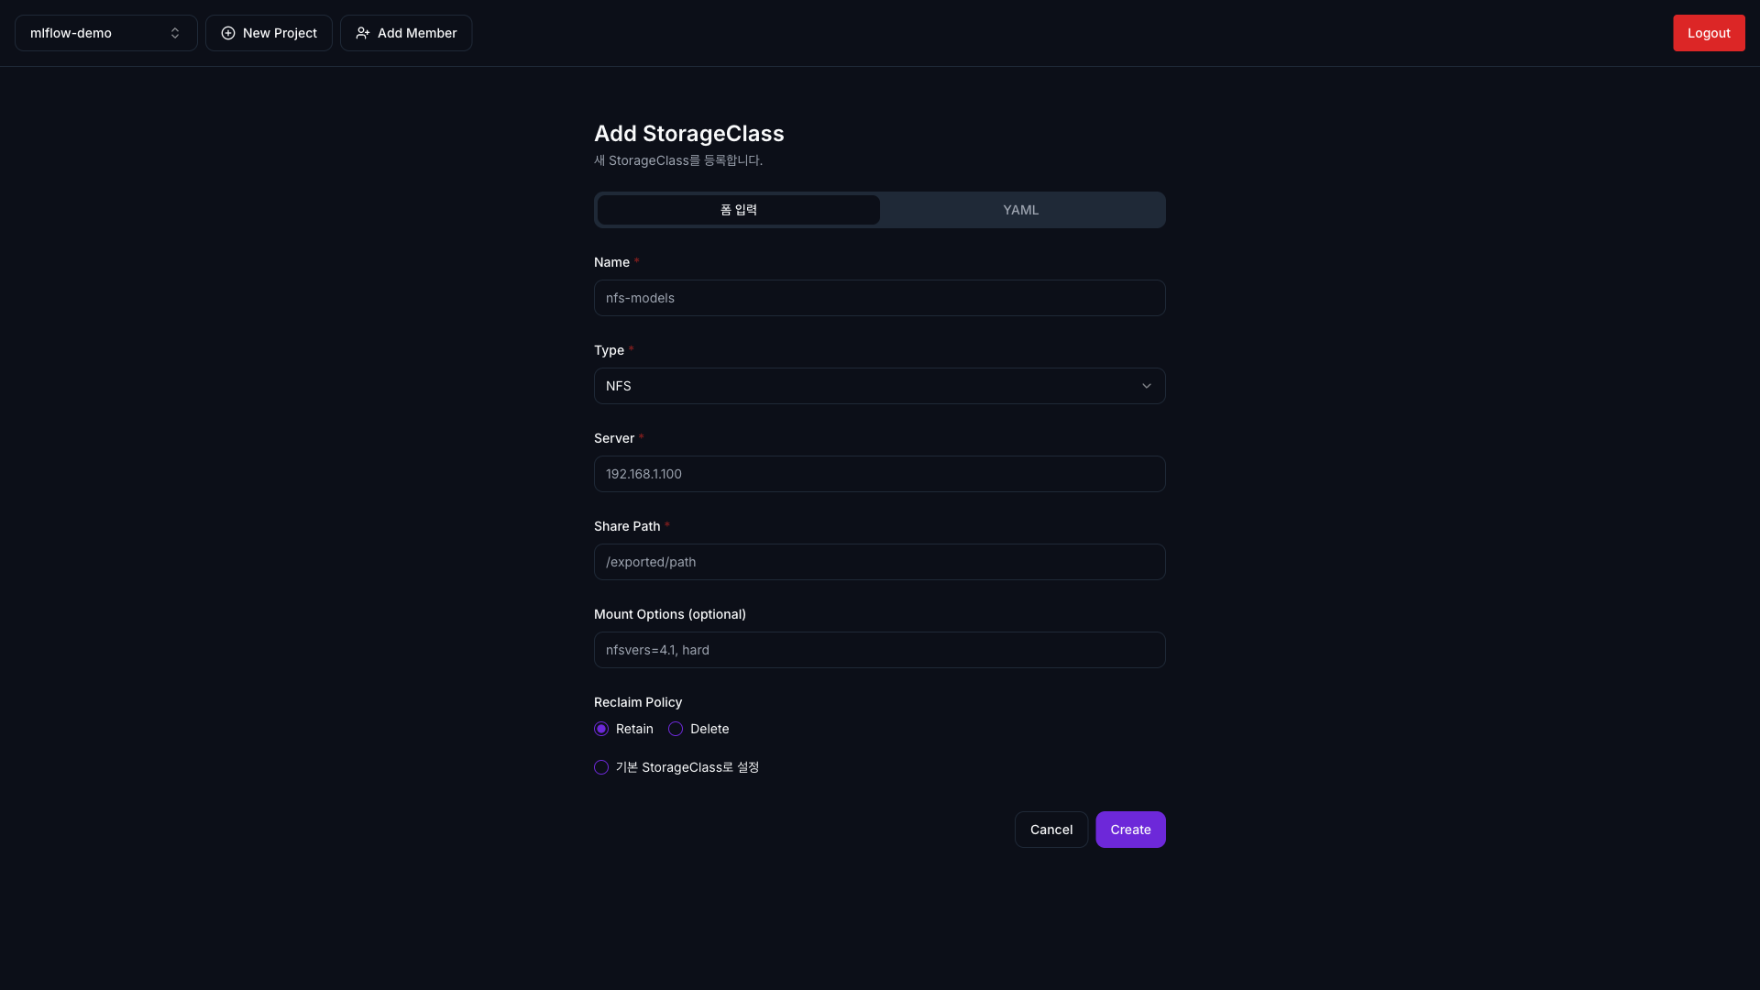Switch to the YAML tab
Screen dimensions: 1760x990
[1020, 210]
